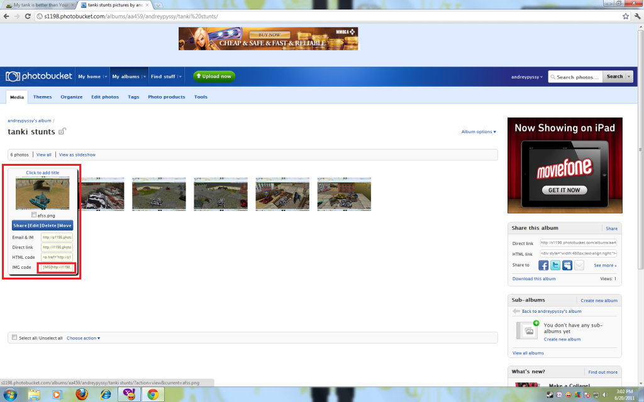Share album via MySpace icon
644x402 pixels.
click(567, 266)
